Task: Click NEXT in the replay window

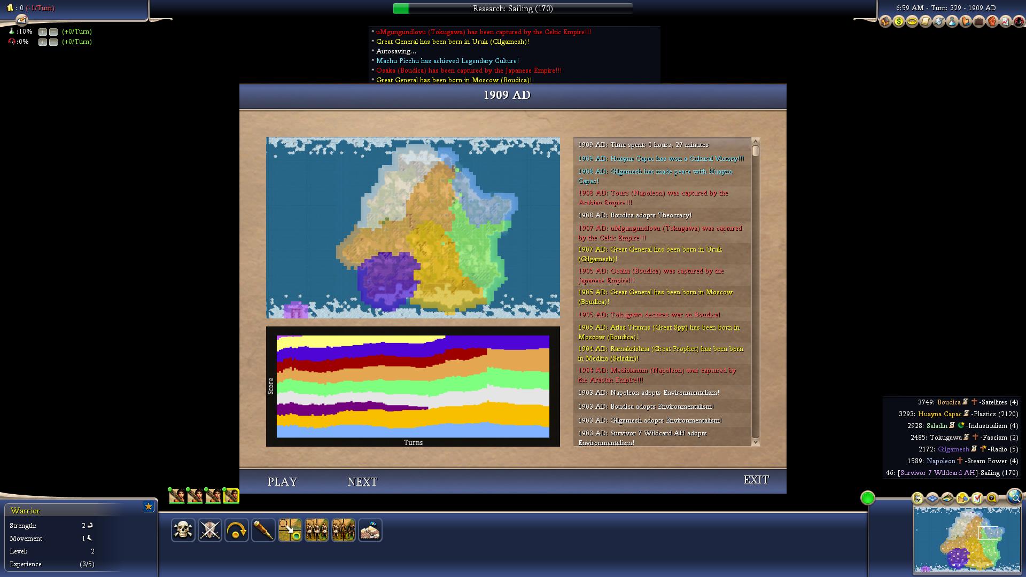Action: tap(362, 482)
